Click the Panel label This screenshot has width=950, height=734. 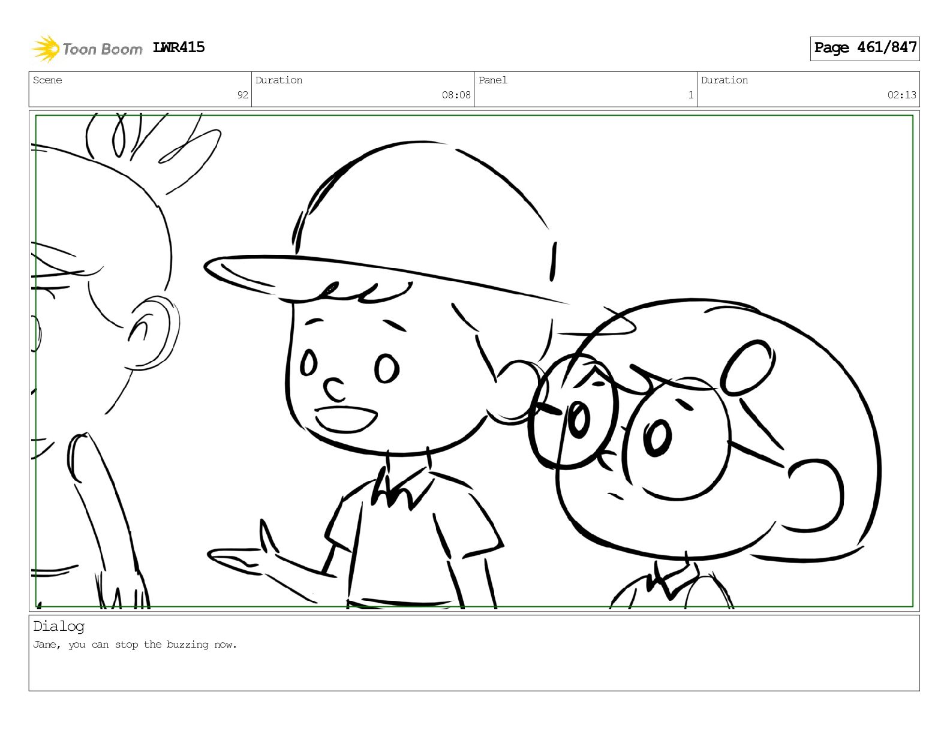coord(493,80)
